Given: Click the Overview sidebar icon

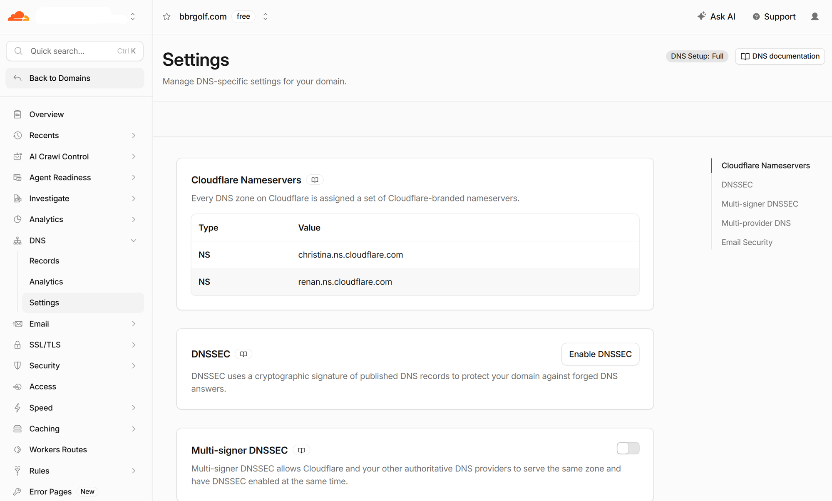Looking at the screenshot, I should [17, 114].
